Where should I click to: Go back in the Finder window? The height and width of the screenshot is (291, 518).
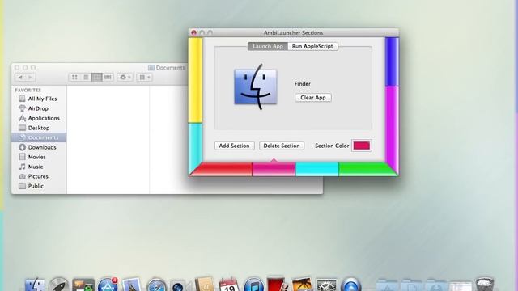(20, 78)
